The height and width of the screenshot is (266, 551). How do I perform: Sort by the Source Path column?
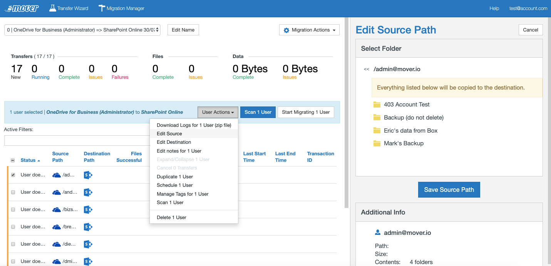pos(60,157)
